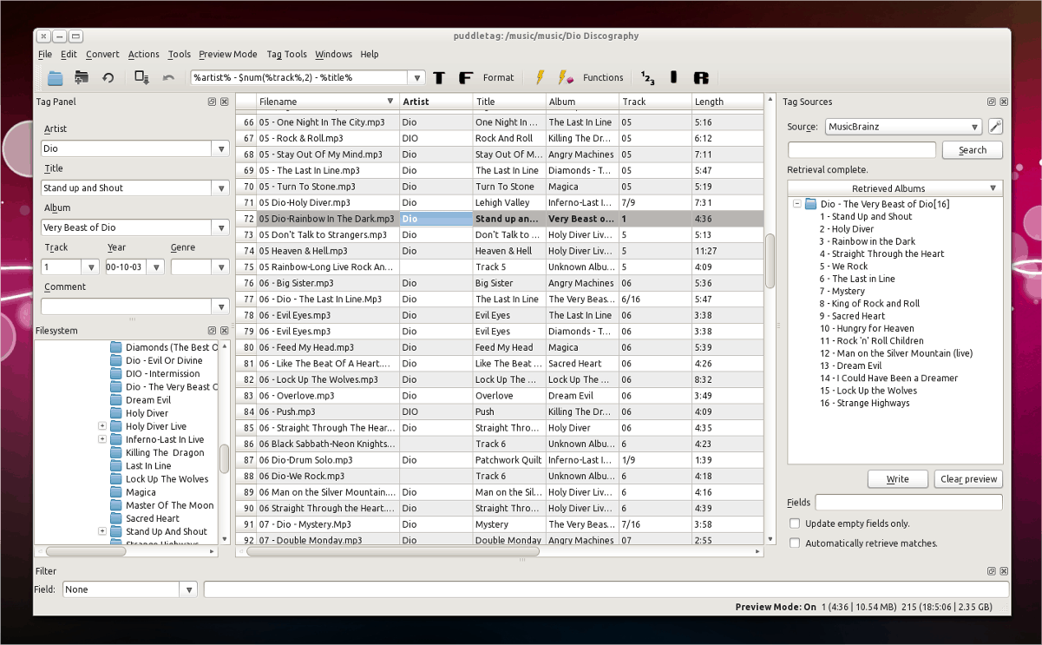Expand the filename pattern dropdown arrow
Viewport: 1042px width, 645px height.
point(416,78)
